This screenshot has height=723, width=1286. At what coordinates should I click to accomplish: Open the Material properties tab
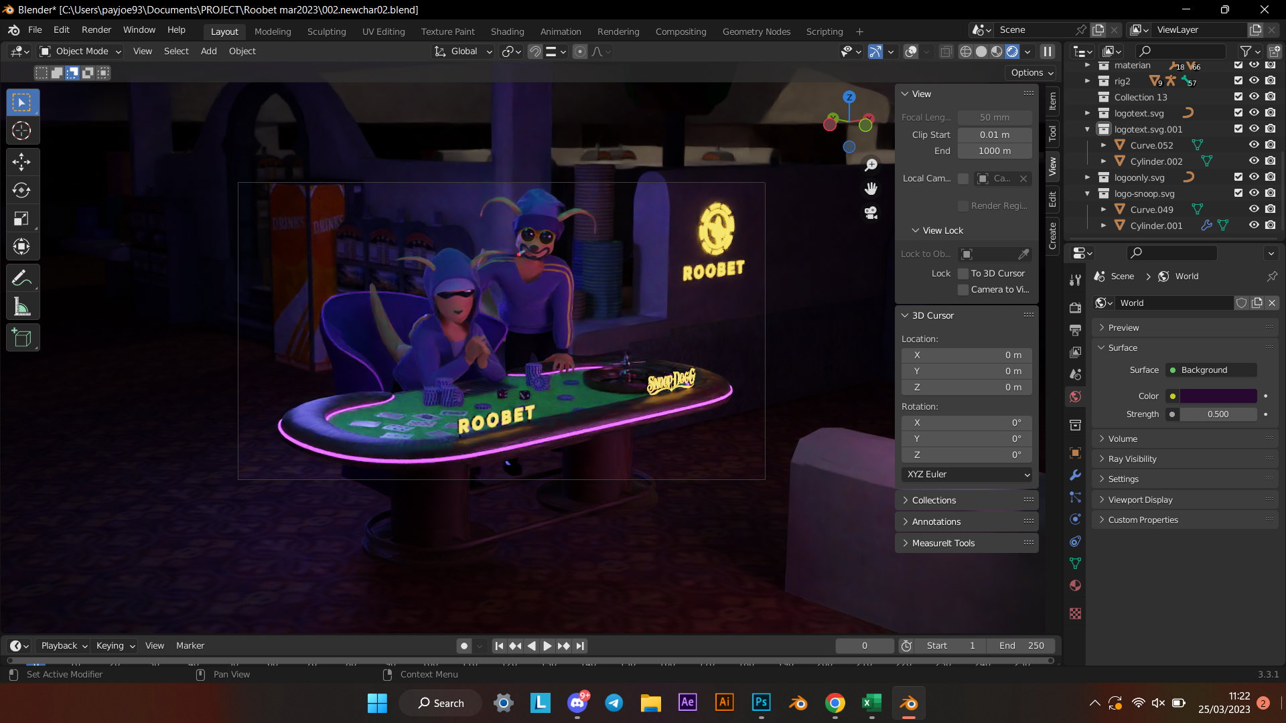point(1075,586)
